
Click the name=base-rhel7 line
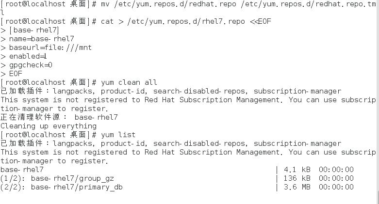[42, 39]
